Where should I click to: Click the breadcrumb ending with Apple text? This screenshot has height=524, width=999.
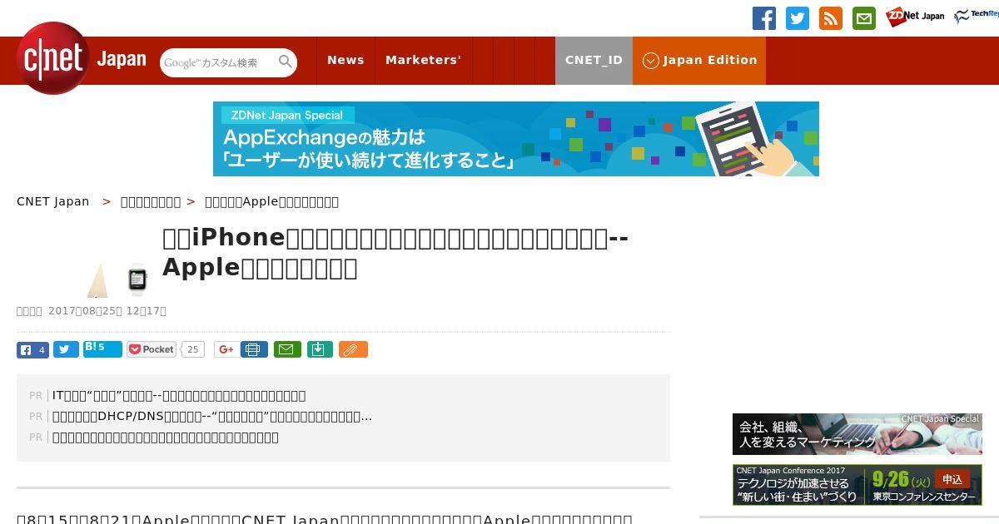(271, 201)
